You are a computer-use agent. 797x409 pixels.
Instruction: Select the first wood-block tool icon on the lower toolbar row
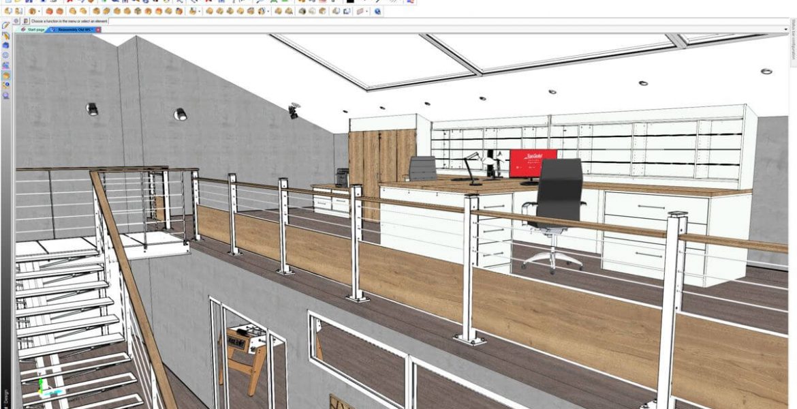tap(9, 12)
